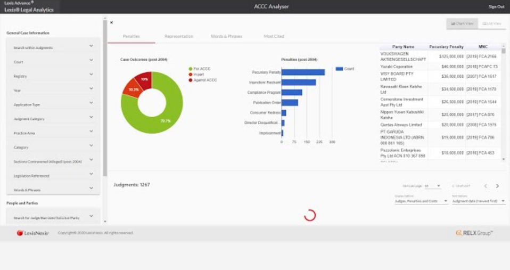Click the $125,000,000 penalty value

[451, 56]
